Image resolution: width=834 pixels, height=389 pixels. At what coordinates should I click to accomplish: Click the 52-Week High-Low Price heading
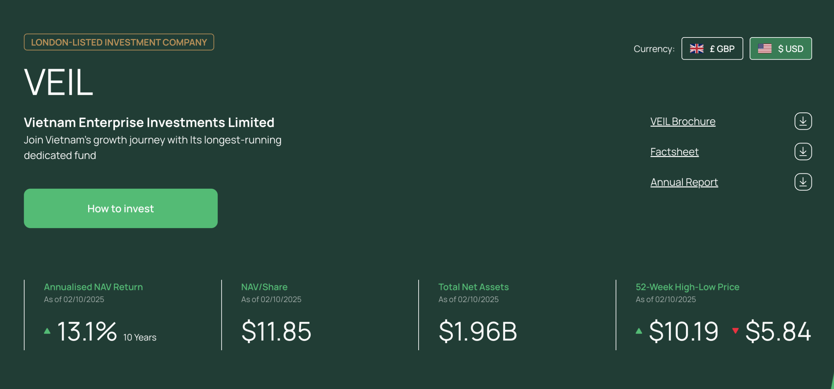[687, 287]
